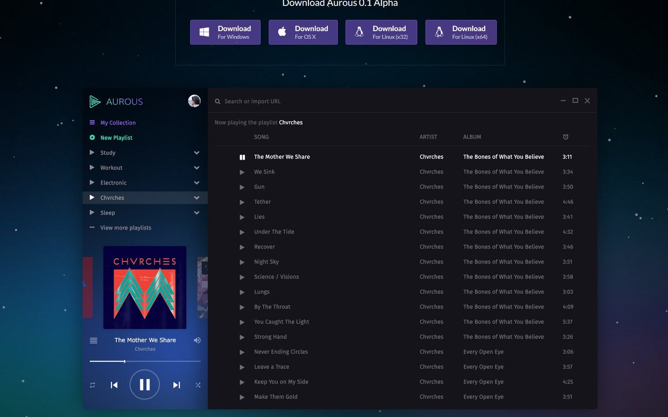The height and width of the screenshot is (417, 668).
Task: Sort tracks by the SONG column header
Action: tap(262, 137)
